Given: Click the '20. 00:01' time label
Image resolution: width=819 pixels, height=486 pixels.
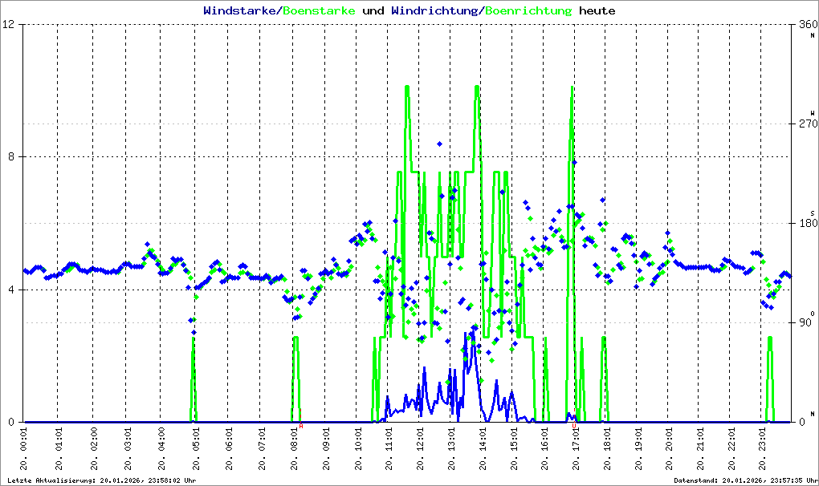Looking at the screenshot, I should pos(24,449).
